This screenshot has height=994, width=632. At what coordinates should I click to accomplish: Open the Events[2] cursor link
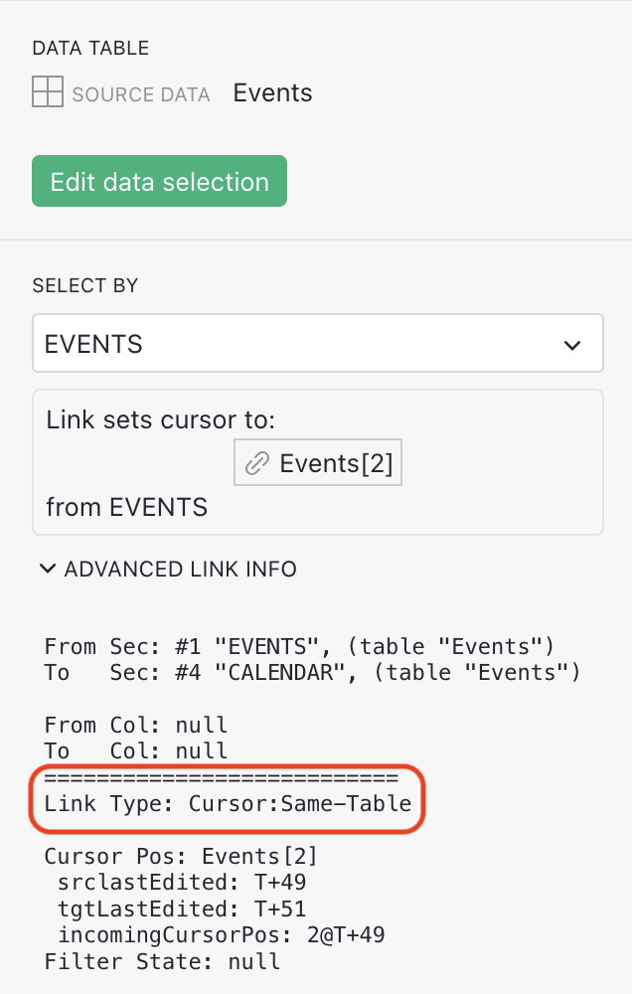318,461
